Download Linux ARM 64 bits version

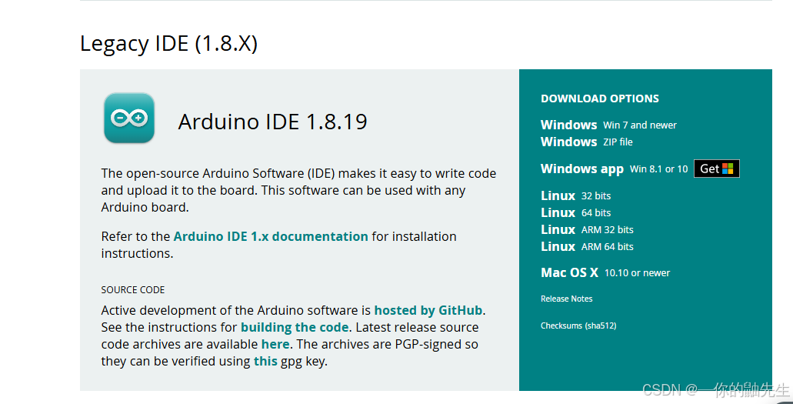(587, 246)
